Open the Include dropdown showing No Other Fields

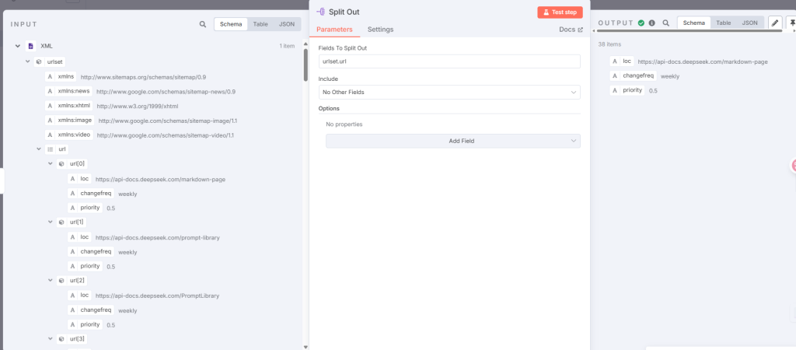click(x=449, y=93)
